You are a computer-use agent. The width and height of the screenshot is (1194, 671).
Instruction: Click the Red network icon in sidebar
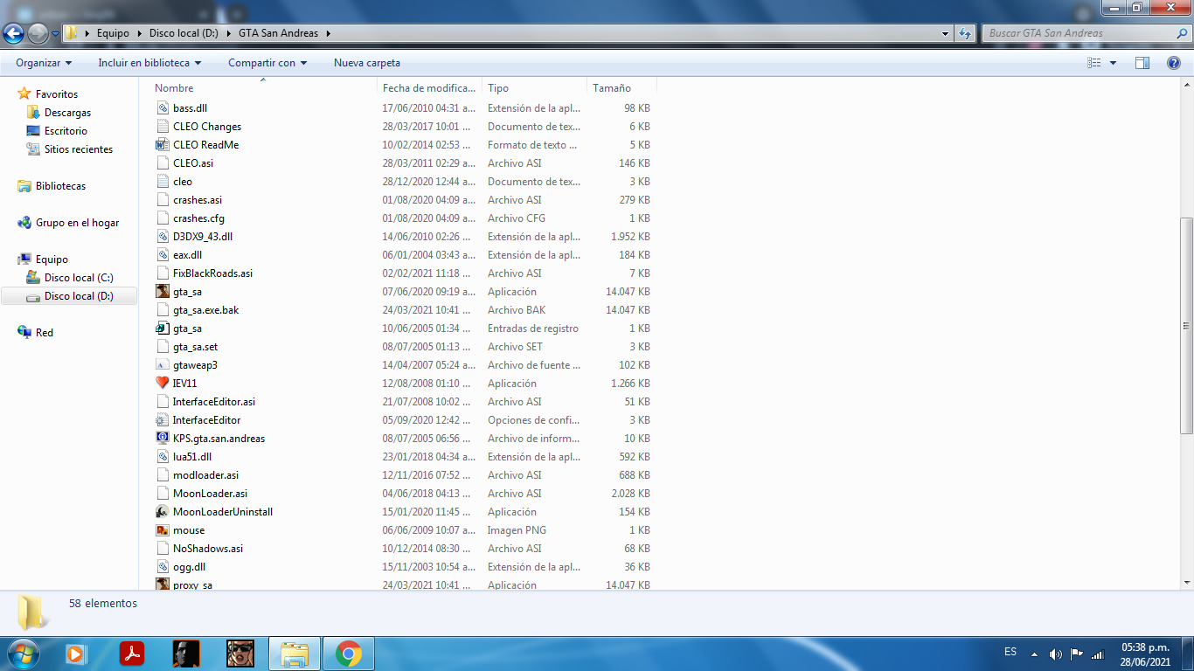tap(24, 333)
